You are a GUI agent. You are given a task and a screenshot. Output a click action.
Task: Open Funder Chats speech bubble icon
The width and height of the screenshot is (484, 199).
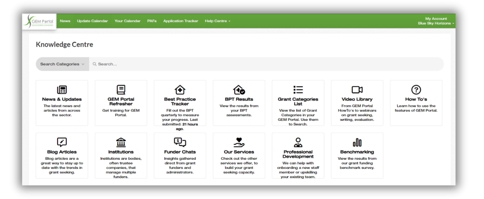click(x=180, y=142)
